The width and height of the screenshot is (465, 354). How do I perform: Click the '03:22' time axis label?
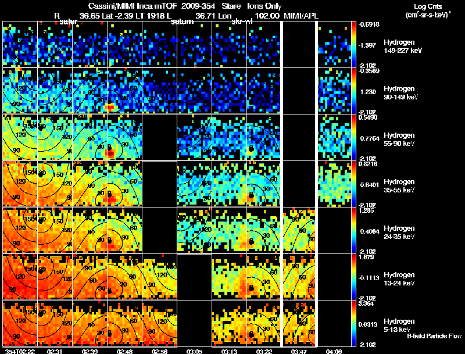(x=264, y=351)
